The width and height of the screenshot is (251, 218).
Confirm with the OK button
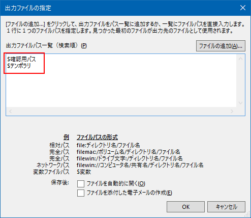[185, 207]
